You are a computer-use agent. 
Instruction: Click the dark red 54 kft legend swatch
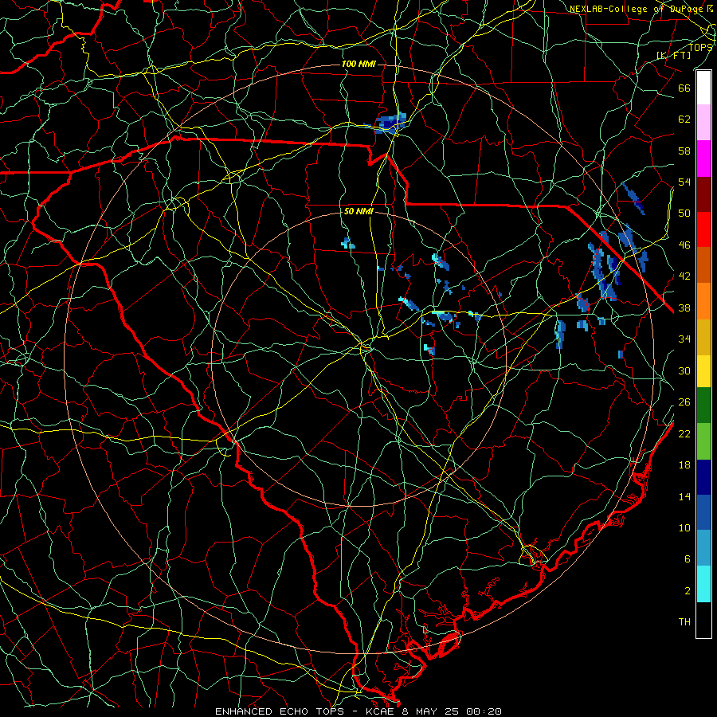point(703,194)
